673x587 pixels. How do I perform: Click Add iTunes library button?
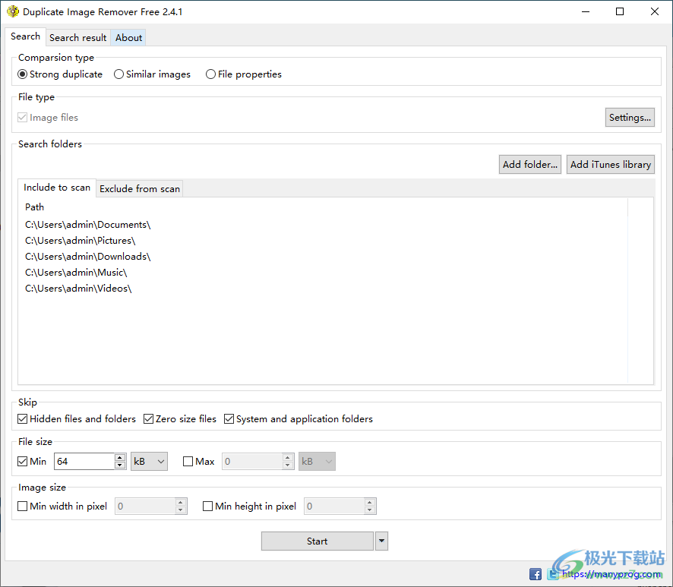[x=611, y=164]
